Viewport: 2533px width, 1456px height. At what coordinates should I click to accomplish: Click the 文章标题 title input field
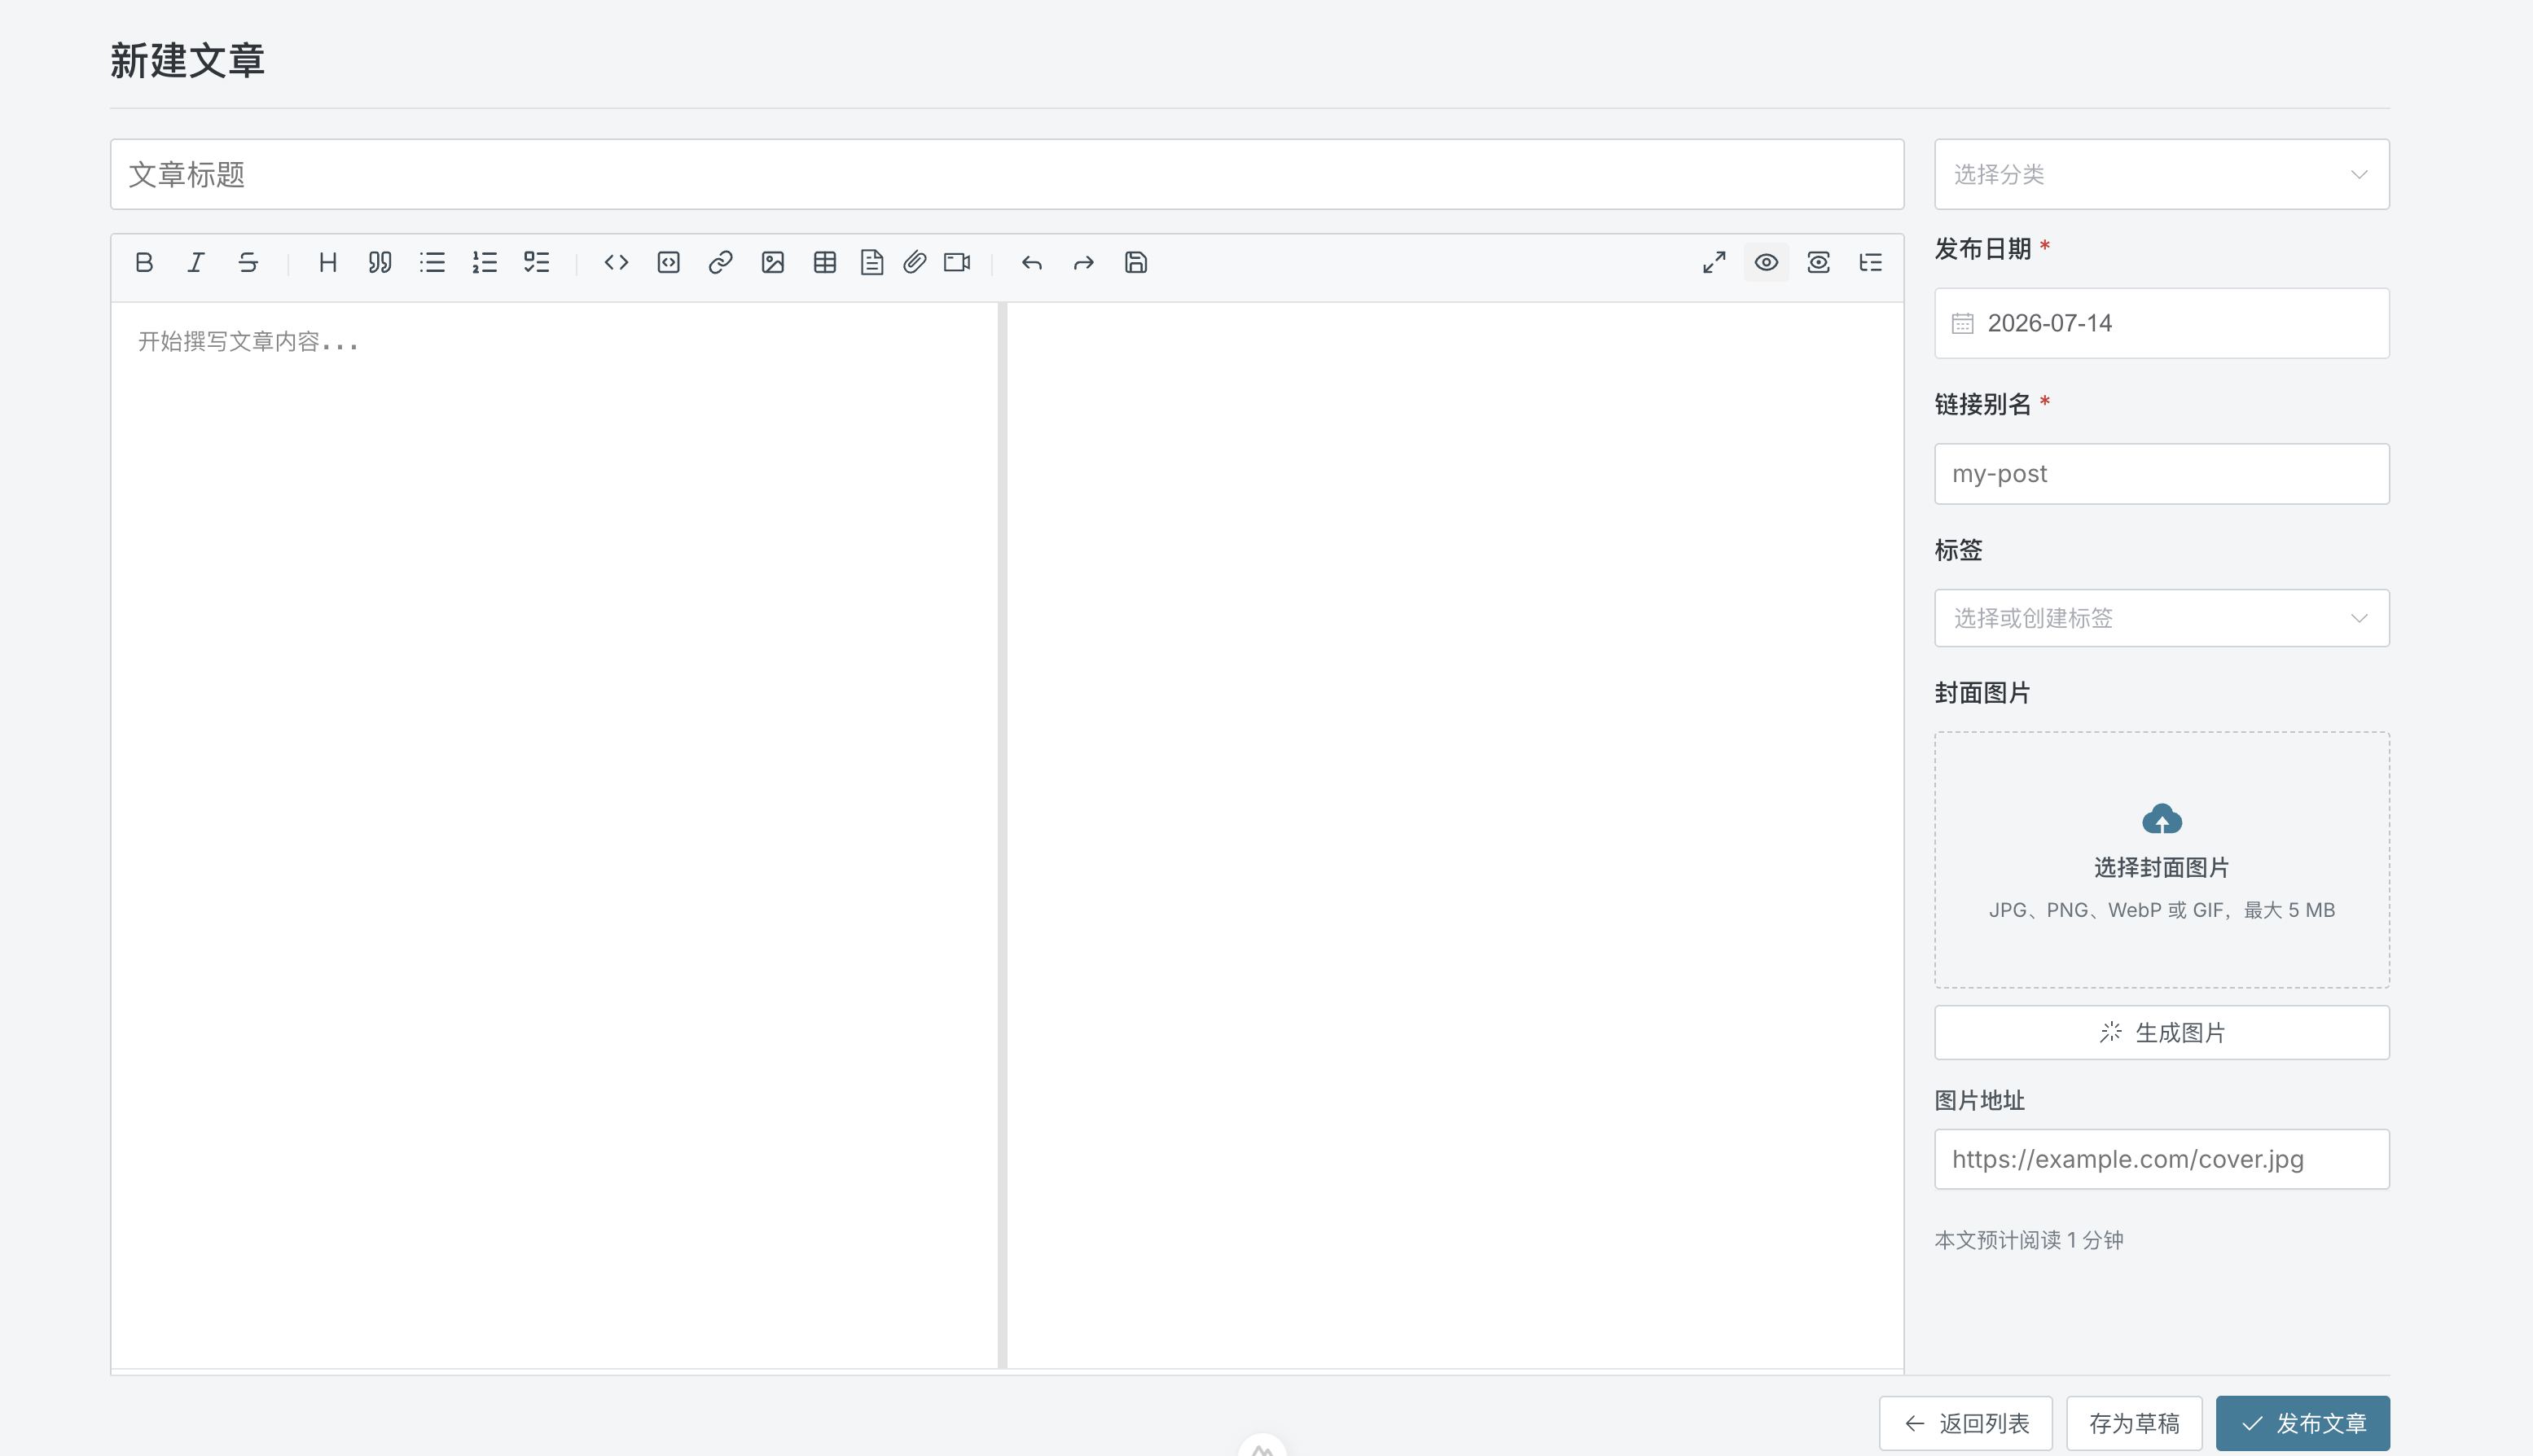pyautogui.click(x=1007, y=174)
